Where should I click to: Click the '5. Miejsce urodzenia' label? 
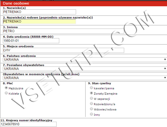coord(18,46)
